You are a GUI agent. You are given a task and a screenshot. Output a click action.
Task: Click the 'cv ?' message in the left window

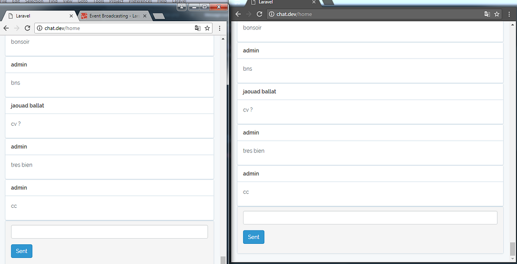(16, 124)
